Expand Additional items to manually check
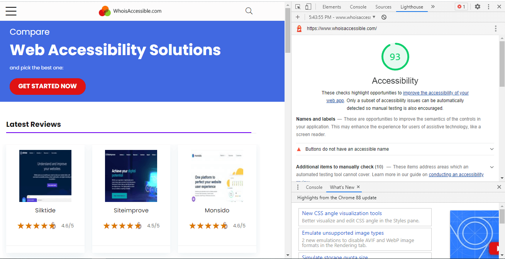 [x=395, y=170]
